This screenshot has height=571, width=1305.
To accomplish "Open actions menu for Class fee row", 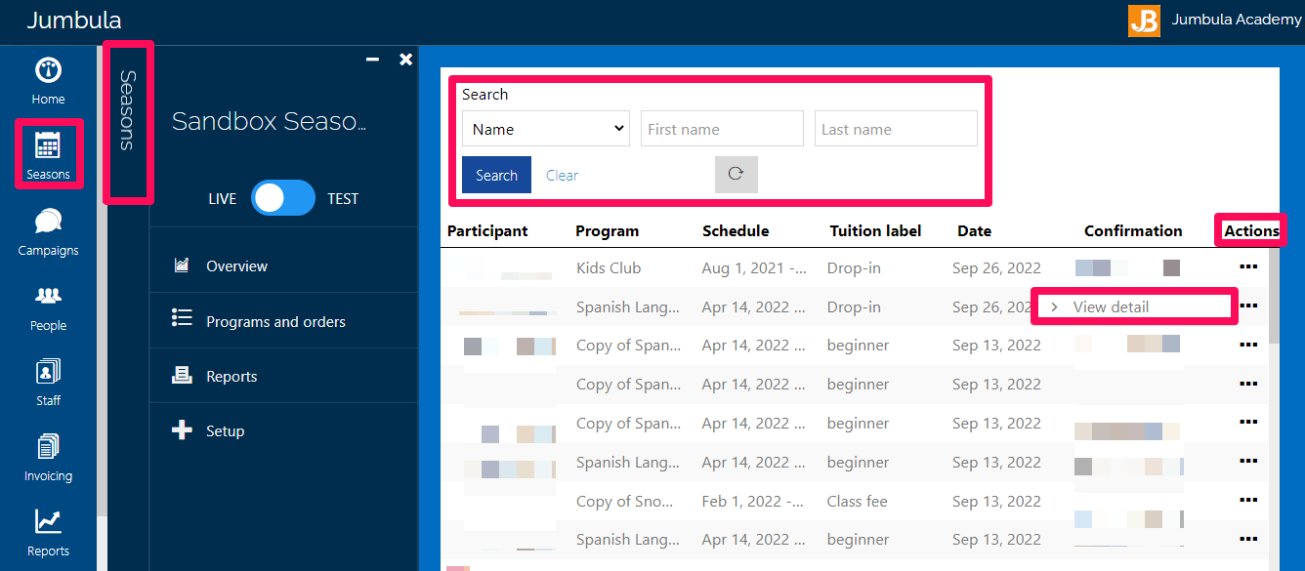I will tap(1247, 501).
